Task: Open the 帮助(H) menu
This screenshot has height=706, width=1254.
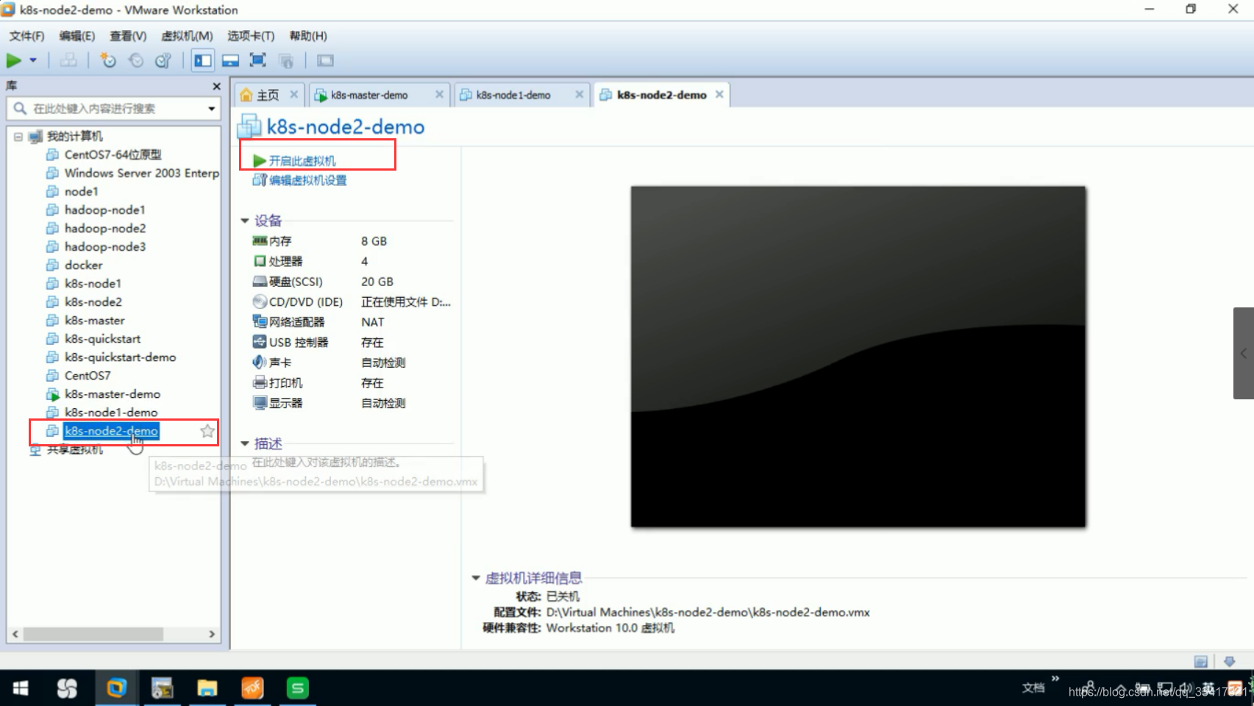Action: (x=308, y=36)
